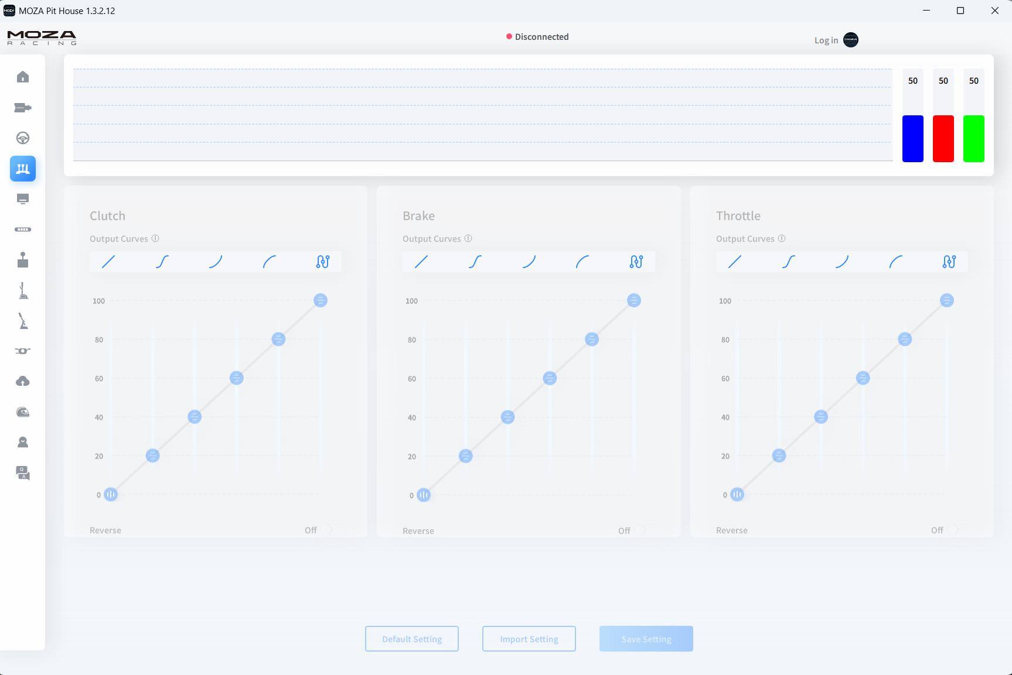Image resolution: width=1012 pixels, height=675 pixels.
Task: Turn on the Throttle Reverse switch
Action: (x=953, y=530)
